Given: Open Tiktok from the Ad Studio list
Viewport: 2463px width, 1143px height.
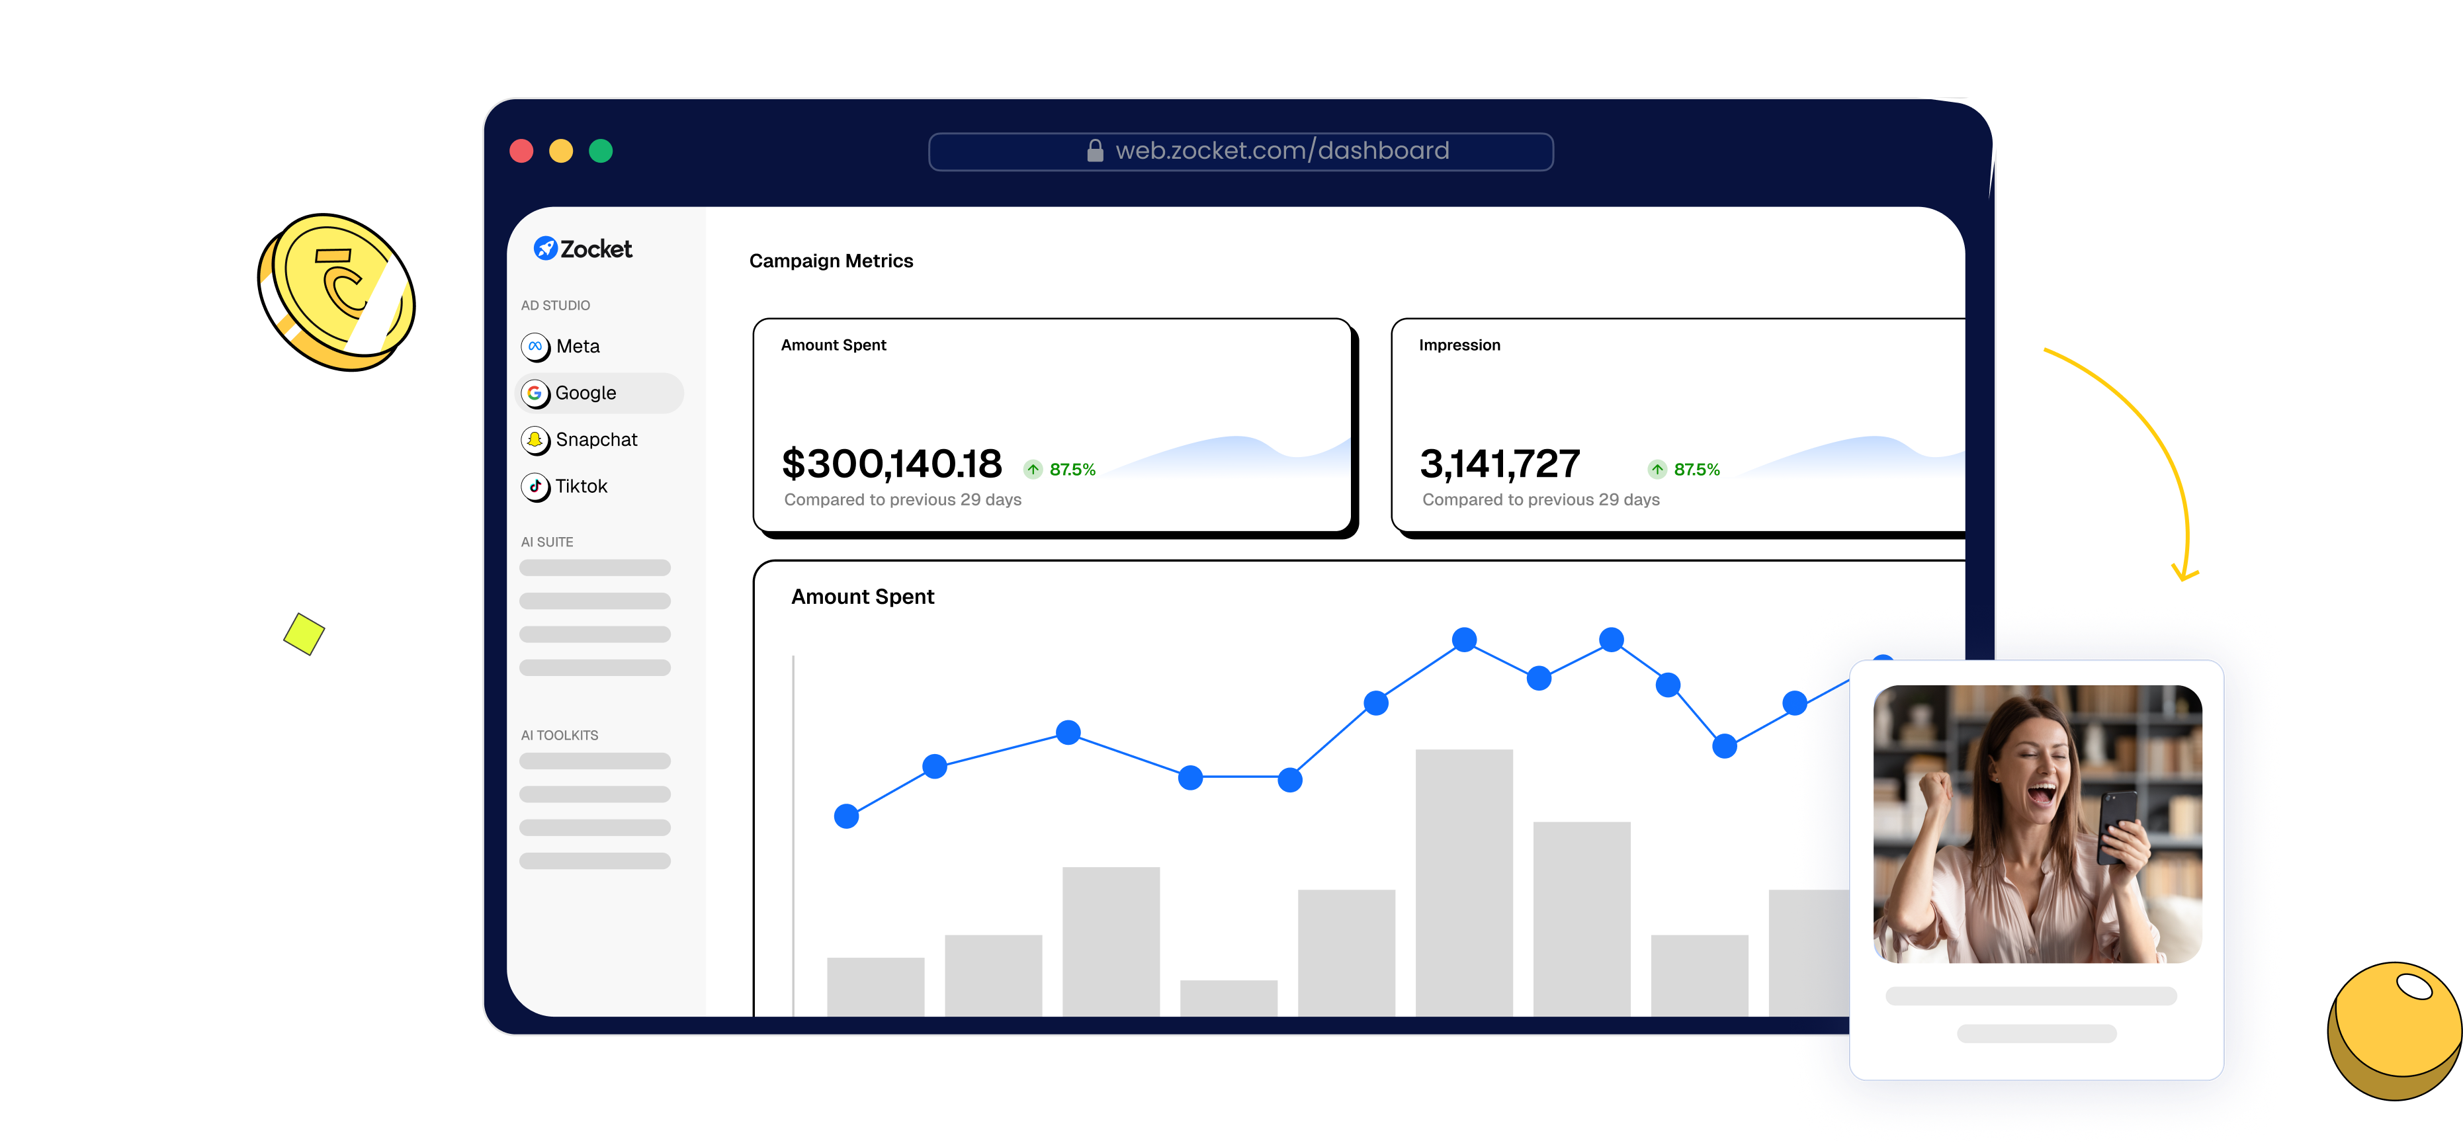Looking at the screenshot, I should coord(582,486).
